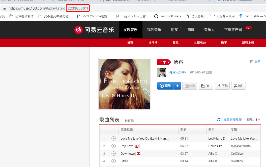Click song title Love Me Like You Do

(x=145, y=138)
